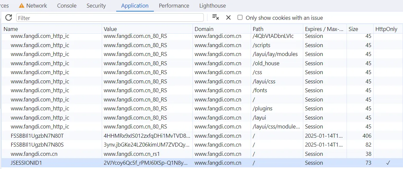This screenshot has height=169, width=403.
Task: Go to the Performance tab
Action: [x=174, y=6]
